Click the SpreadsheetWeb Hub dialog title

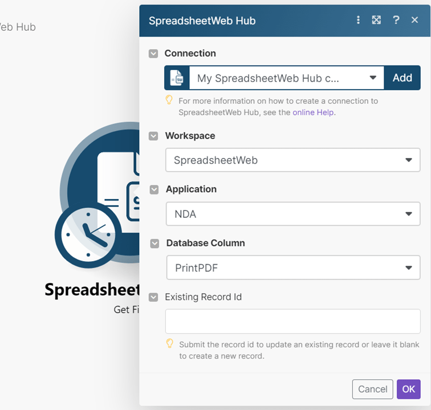coord(202,21)
